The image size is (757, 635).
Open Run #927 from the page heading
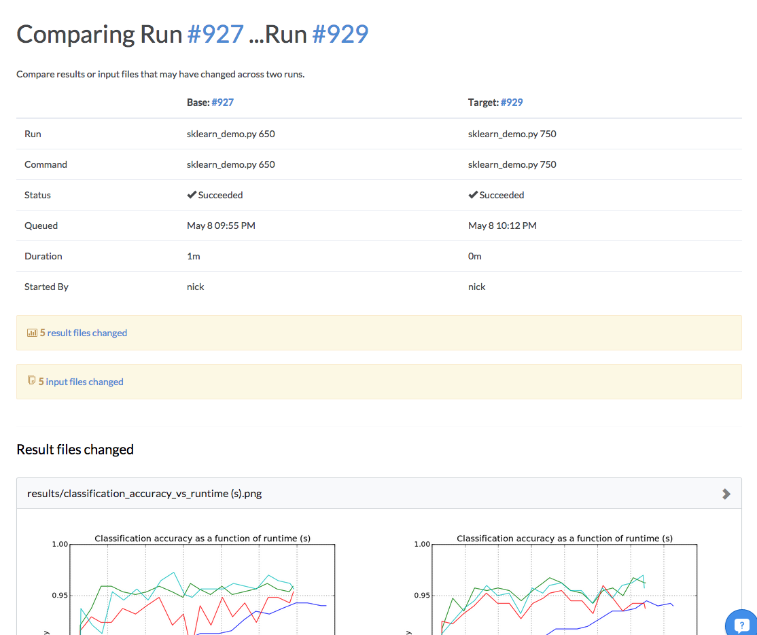[x=217, y=34]
